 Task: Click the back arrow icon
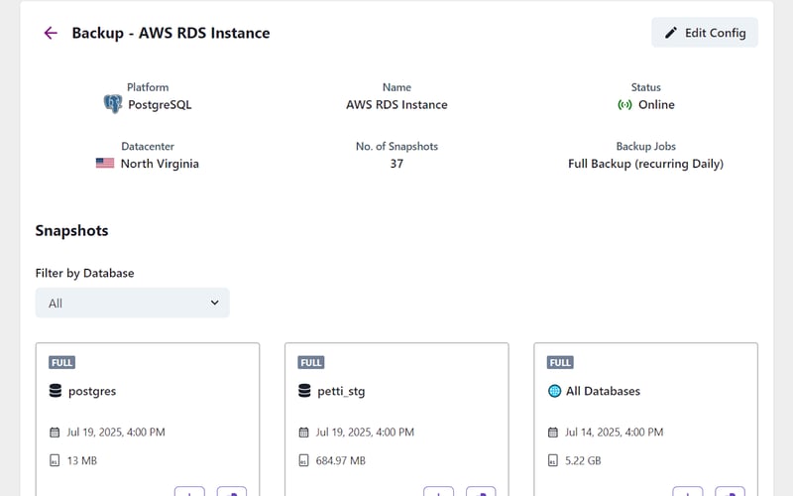coord(51,33)
